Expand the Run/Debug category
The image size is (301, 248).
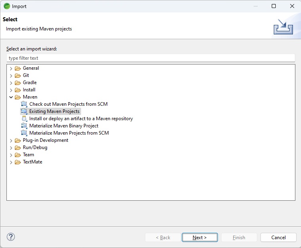tap(11, 147)
